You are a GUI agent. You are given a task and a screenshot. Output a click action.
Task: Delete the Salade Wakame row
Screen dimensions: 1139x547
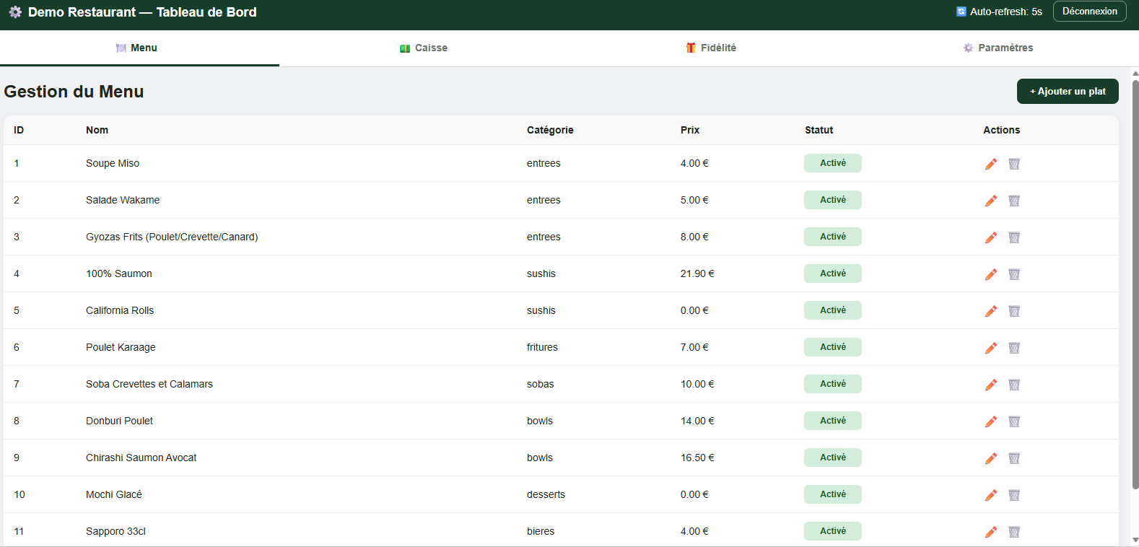(1014, 201)
